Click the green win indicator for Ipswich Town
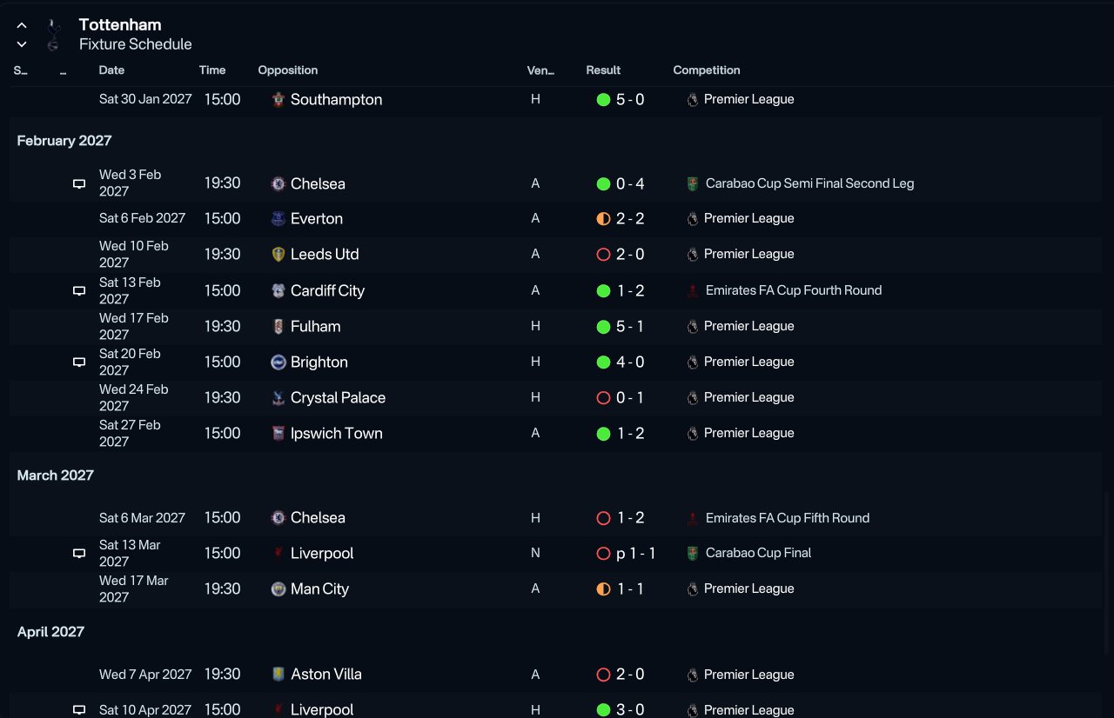Screen dimensions: 1114x718 [x=603, y=434]
